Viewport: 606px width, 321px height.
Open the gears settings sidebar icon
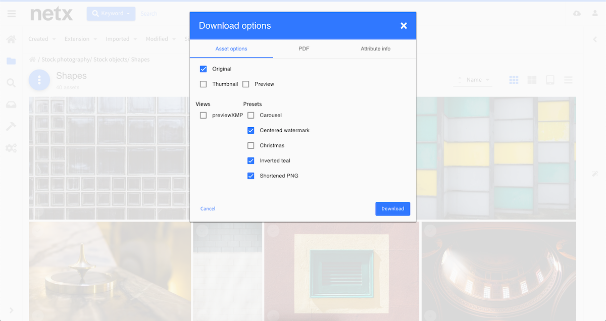pyautogui.click(x=11, y=148)
